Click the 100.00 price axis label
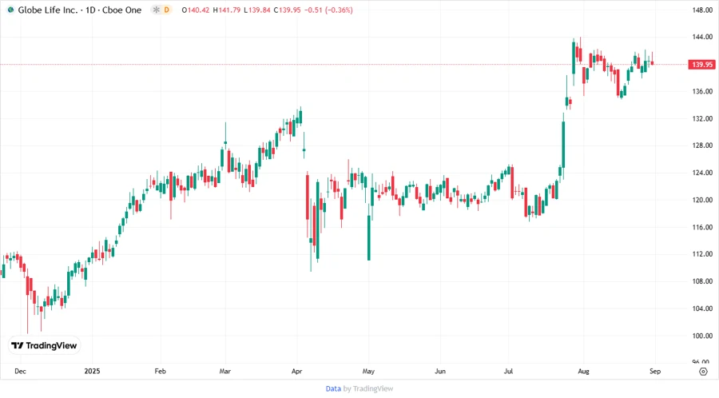Viewport: 719px width, 398px height. tap(702, 336)
